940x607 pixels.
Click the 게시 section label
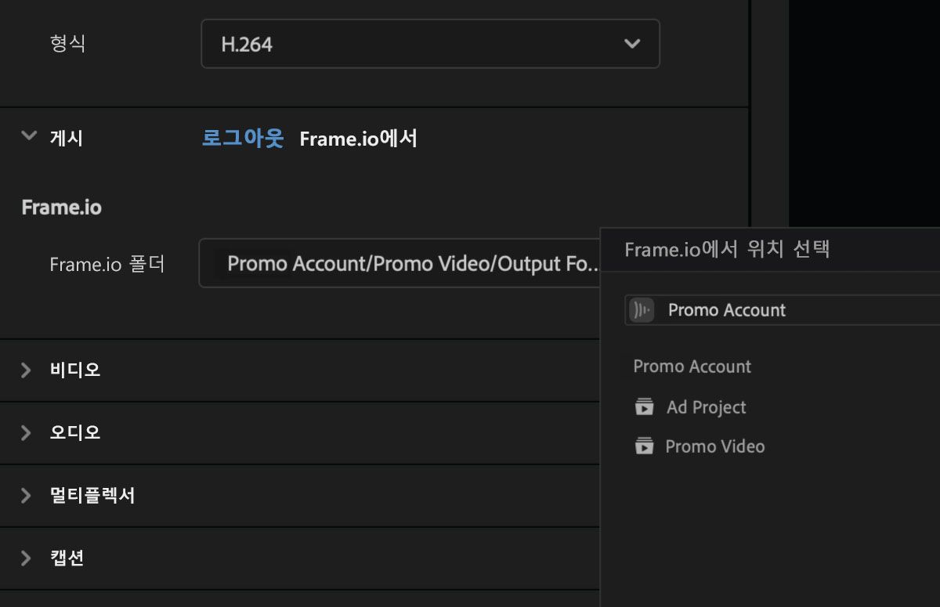(x=66, y=139)
